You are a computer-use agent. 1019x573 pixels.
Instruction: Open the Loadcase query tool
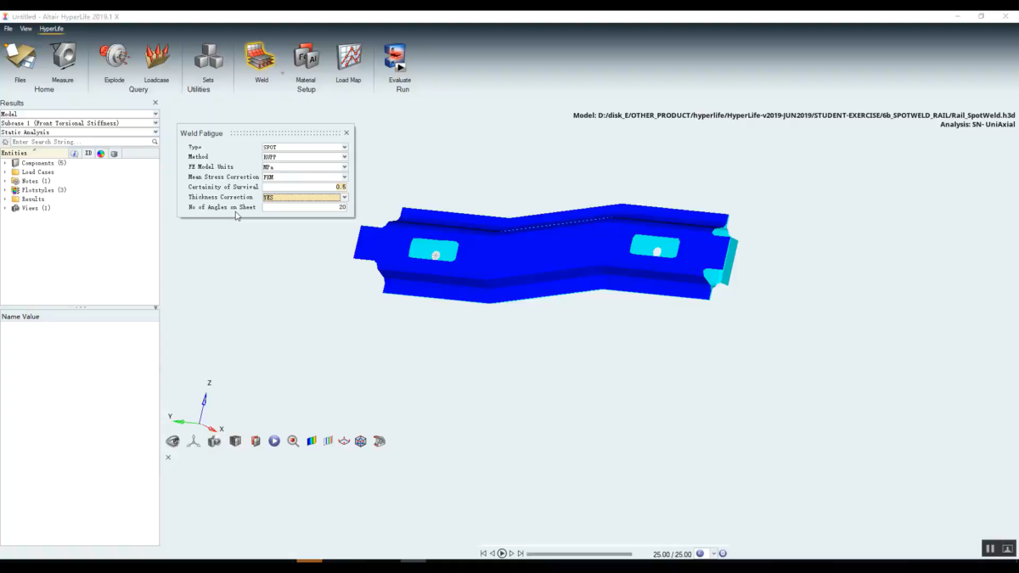point(156,62)
